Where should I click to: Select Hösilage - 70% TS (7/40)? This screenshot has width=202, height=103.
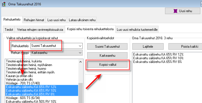42,83
